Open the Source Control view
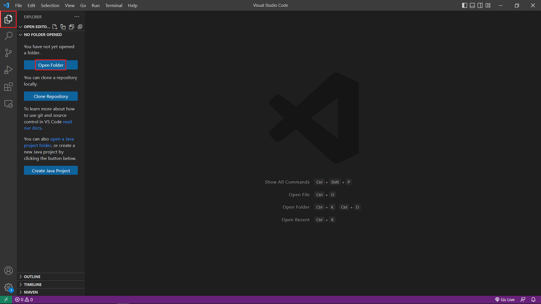Viewport: 541px width, 304px height. [x=8, y=53]
